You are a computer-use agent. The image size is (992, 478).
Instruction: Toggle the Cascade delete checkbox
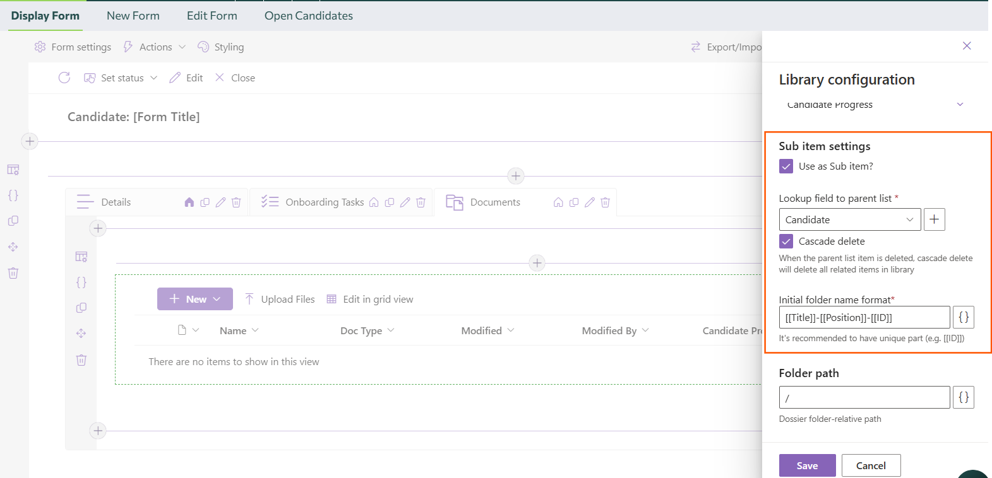(786, 242)
